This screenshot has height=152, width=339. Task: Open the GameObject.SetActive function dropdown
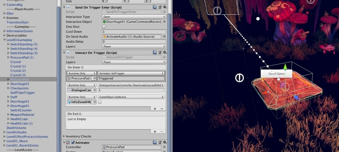coord(131,97)
